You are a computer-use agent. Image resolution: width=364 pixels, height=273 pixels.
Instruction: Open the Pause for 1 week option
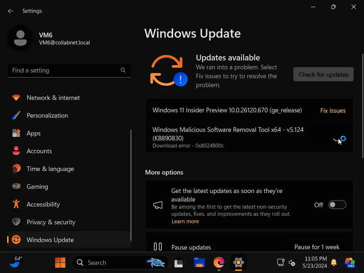[317, 247]
